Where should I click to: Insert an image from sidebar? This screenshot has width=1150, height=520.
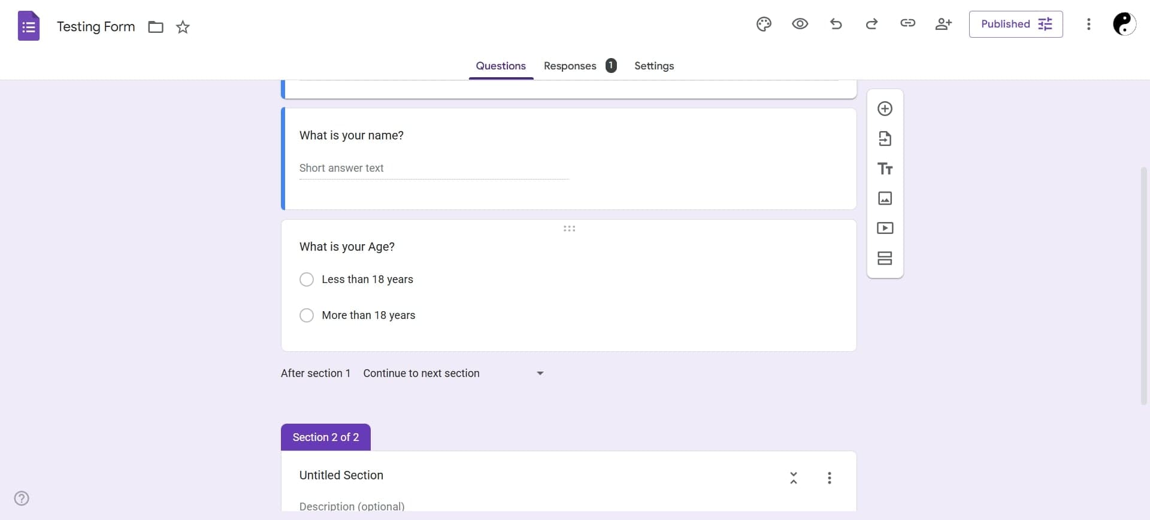tap(885, 199)
